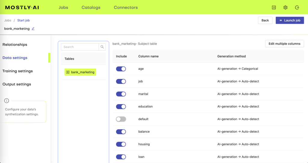Open generation method for the job column
The height and width of the screenshot is (163, 308).
(x=238, y=81)
